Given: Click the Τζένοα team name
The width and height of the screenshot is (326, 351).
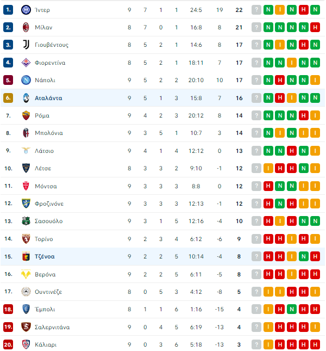Looking at the screenshot, I should tap(45, 256).
